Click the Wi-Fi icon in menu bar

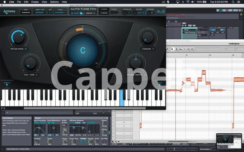[x=187, y=2]
